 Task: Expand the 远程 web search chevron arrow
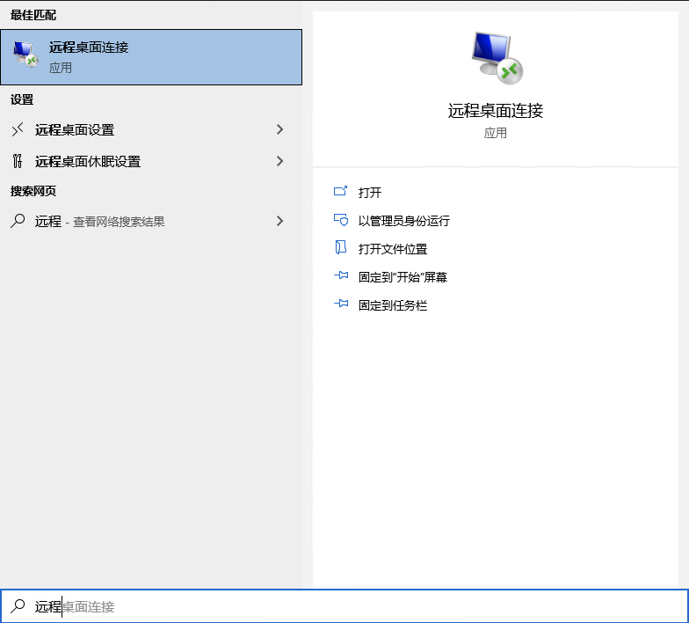(279, 221)
